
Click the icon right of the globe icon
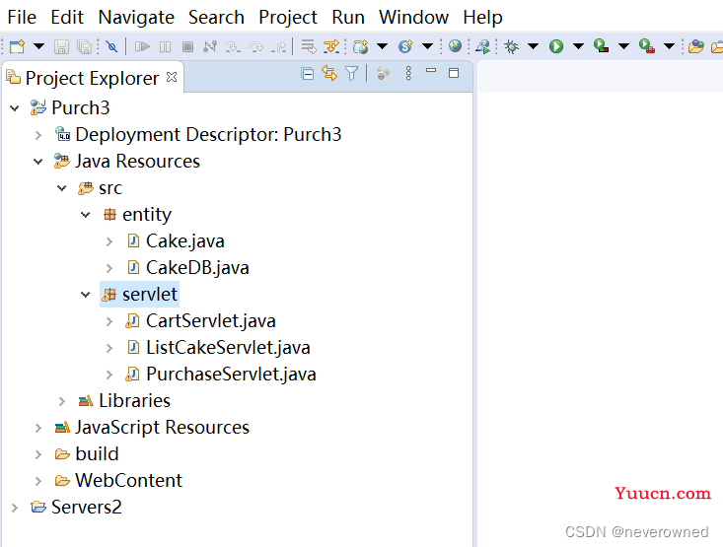pos(482,46)
